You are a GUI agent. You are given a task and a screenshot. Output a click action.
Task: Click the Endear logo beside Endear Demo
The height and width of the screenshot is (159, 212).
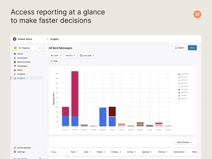coord(15,39)
